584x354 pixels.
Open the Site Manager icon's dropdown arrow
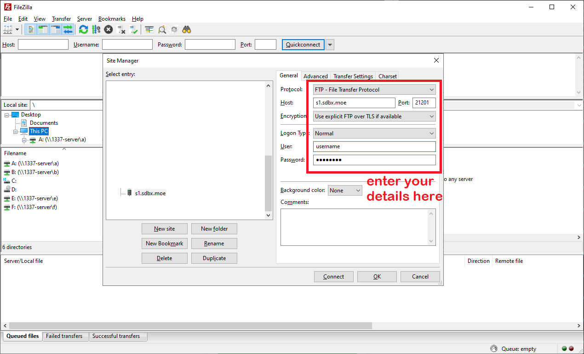17,29
